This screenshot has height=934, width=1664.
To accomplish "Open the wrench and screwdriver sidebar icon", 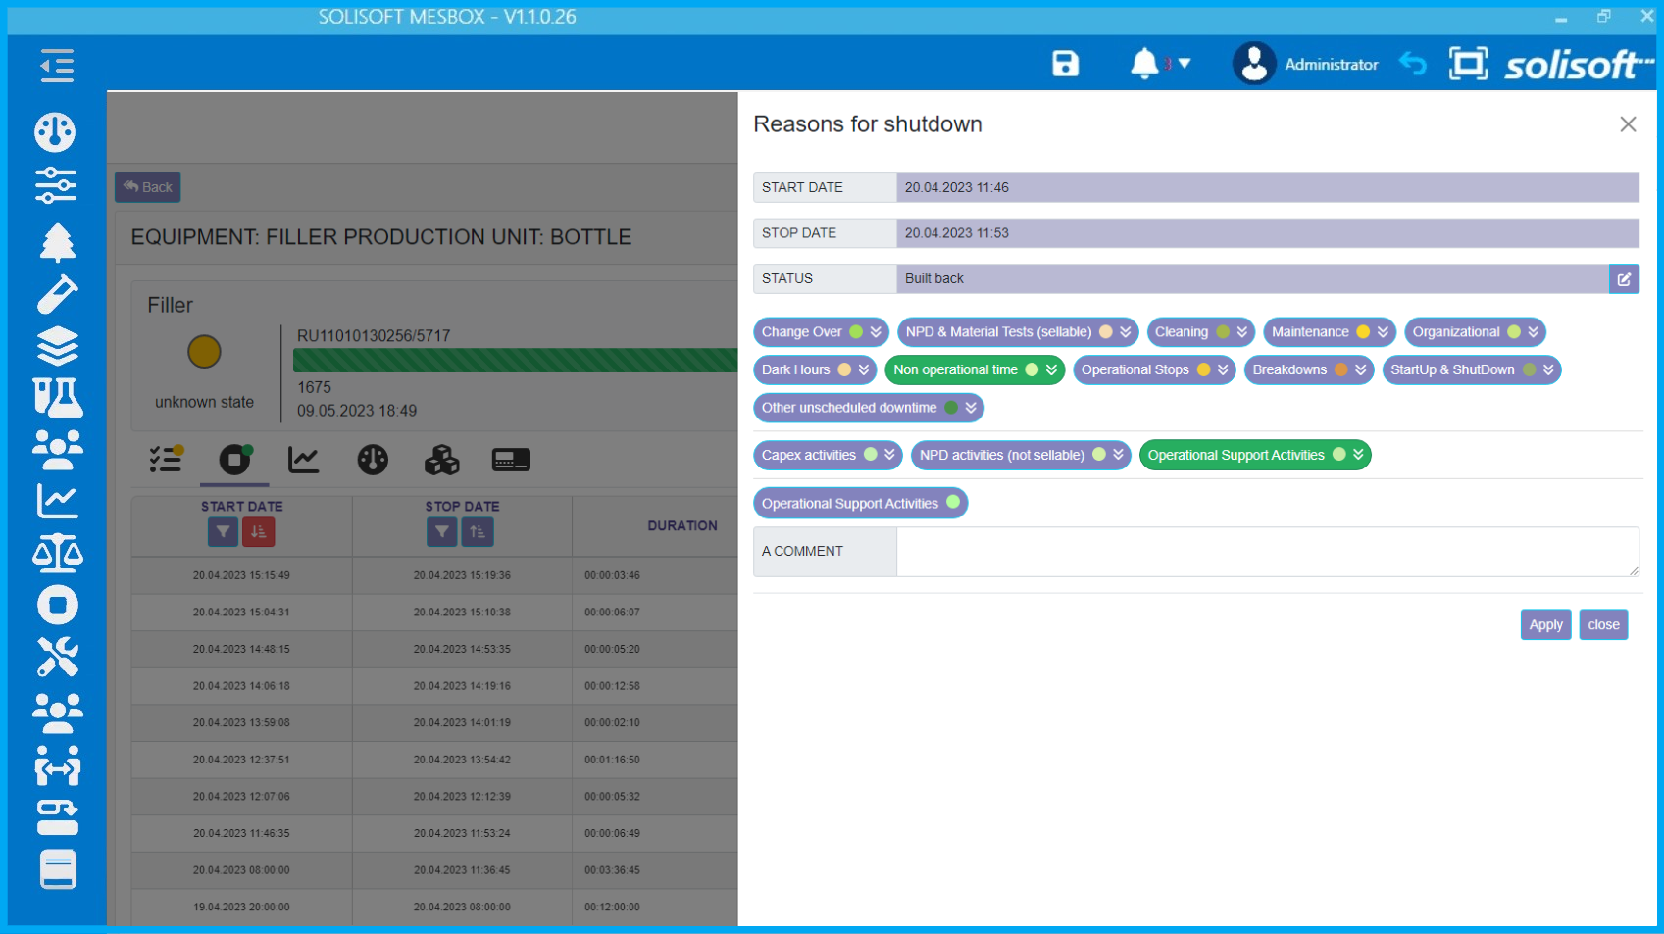I will tap(57, 657).
